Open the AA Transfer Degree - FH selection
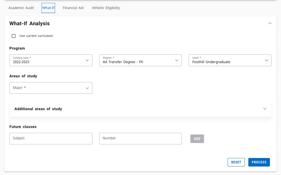Viewport: 281px width, 175px height. pos(123,62)
